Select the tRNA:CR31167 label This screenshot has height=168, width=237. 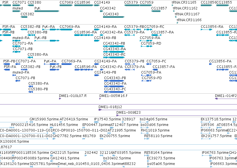tap(187, 14)
